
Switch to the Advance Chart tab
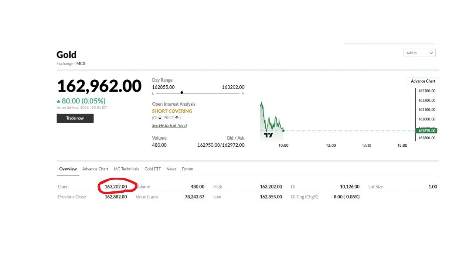95,169
